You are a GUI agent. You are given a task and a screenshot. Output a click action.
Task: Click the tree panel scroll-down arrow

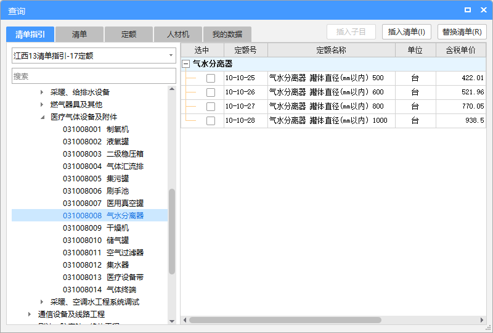coord(172,321)
